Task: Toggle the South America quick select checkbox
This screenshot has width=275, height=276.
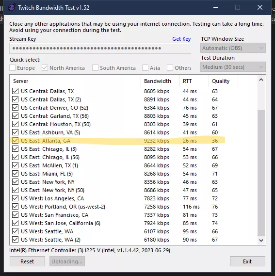Action: 95,68
